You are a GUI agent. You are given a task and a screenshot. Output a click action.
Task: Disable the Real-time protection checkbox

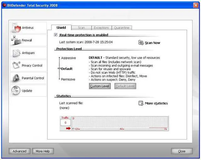pyautogui.click(x=56, y=35)
